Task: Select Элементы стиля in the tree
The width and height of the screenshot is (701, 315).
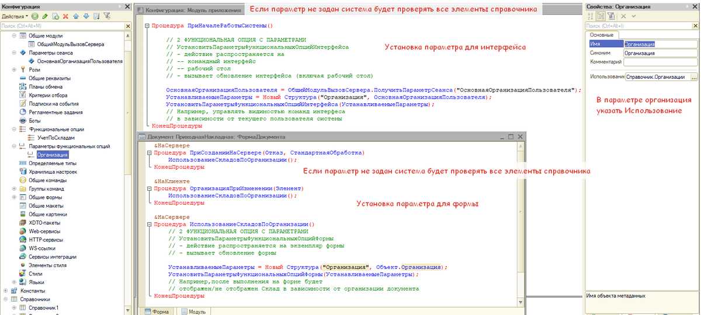Action: click(x=47, y=265)
